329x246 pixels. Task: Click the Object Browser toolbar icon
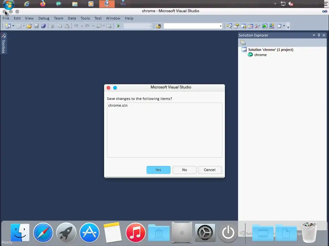click(244, 26)
